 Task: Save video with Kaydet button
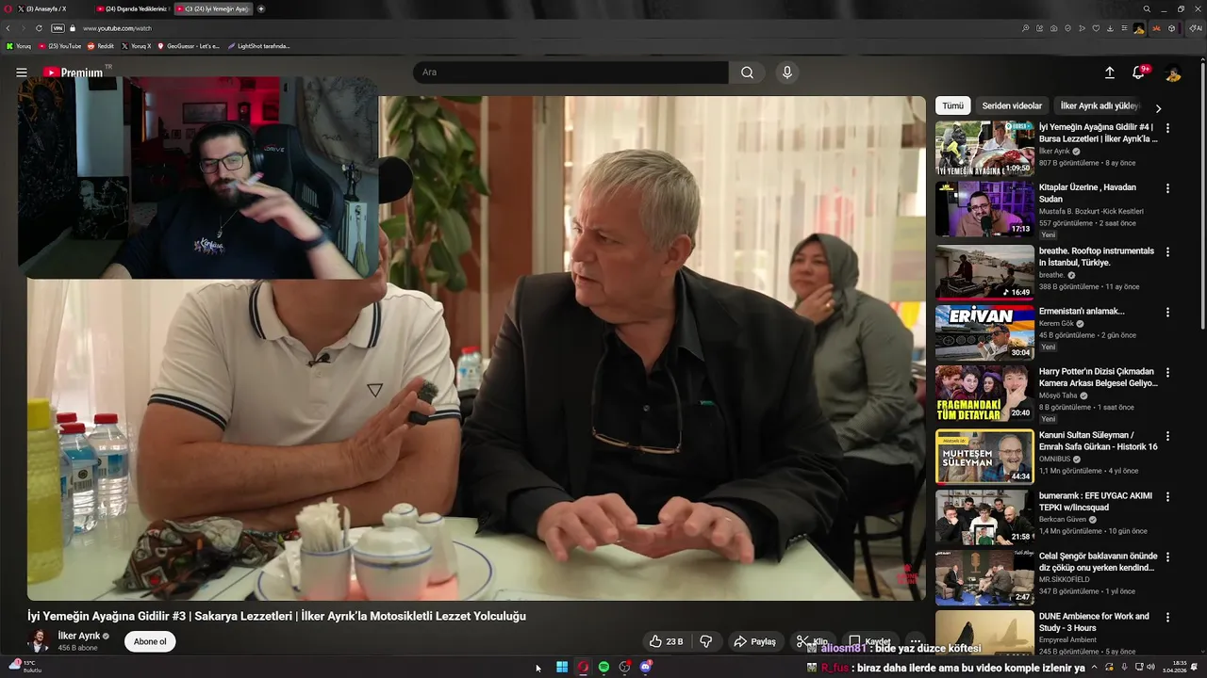[x=869, y=641]
